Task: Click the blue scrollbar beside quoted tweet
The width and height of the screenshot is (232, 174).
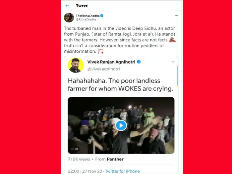Action: click(x=177, y=76)
